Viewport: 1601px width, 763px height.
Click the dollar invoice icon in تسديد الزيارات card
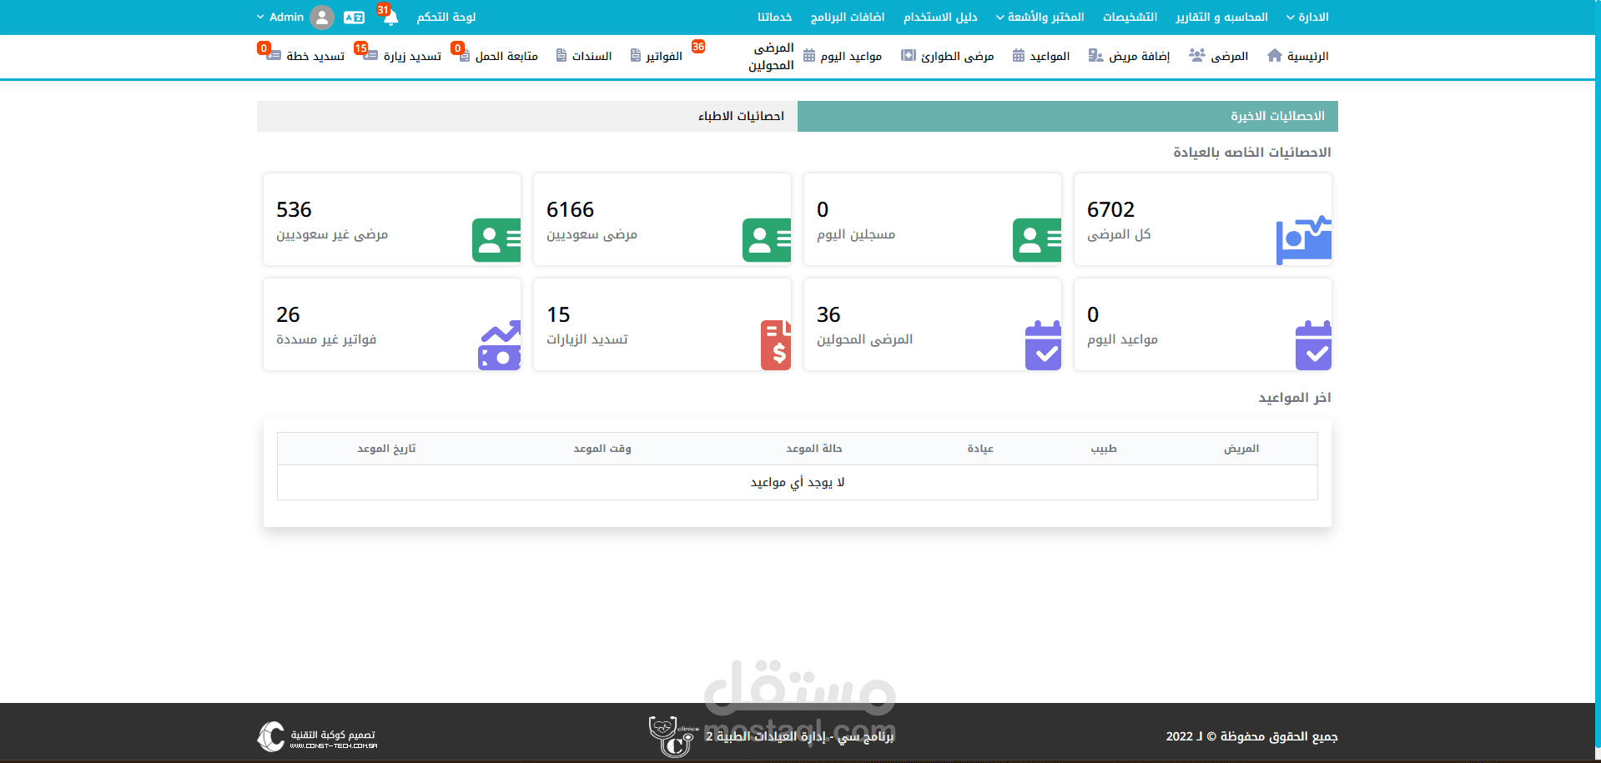(776, 345)
